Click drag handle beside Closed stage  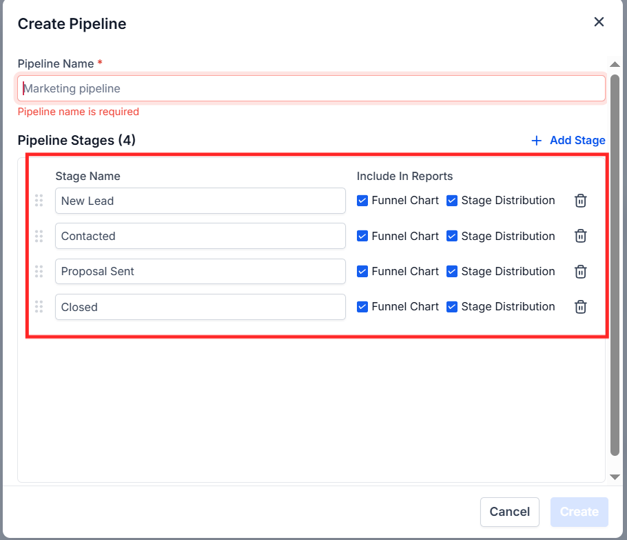click(39, 307)
